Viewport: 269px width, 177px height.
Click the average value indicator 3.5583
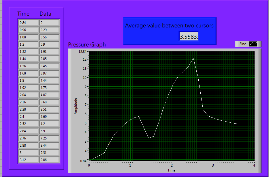(x=189, y=37)
